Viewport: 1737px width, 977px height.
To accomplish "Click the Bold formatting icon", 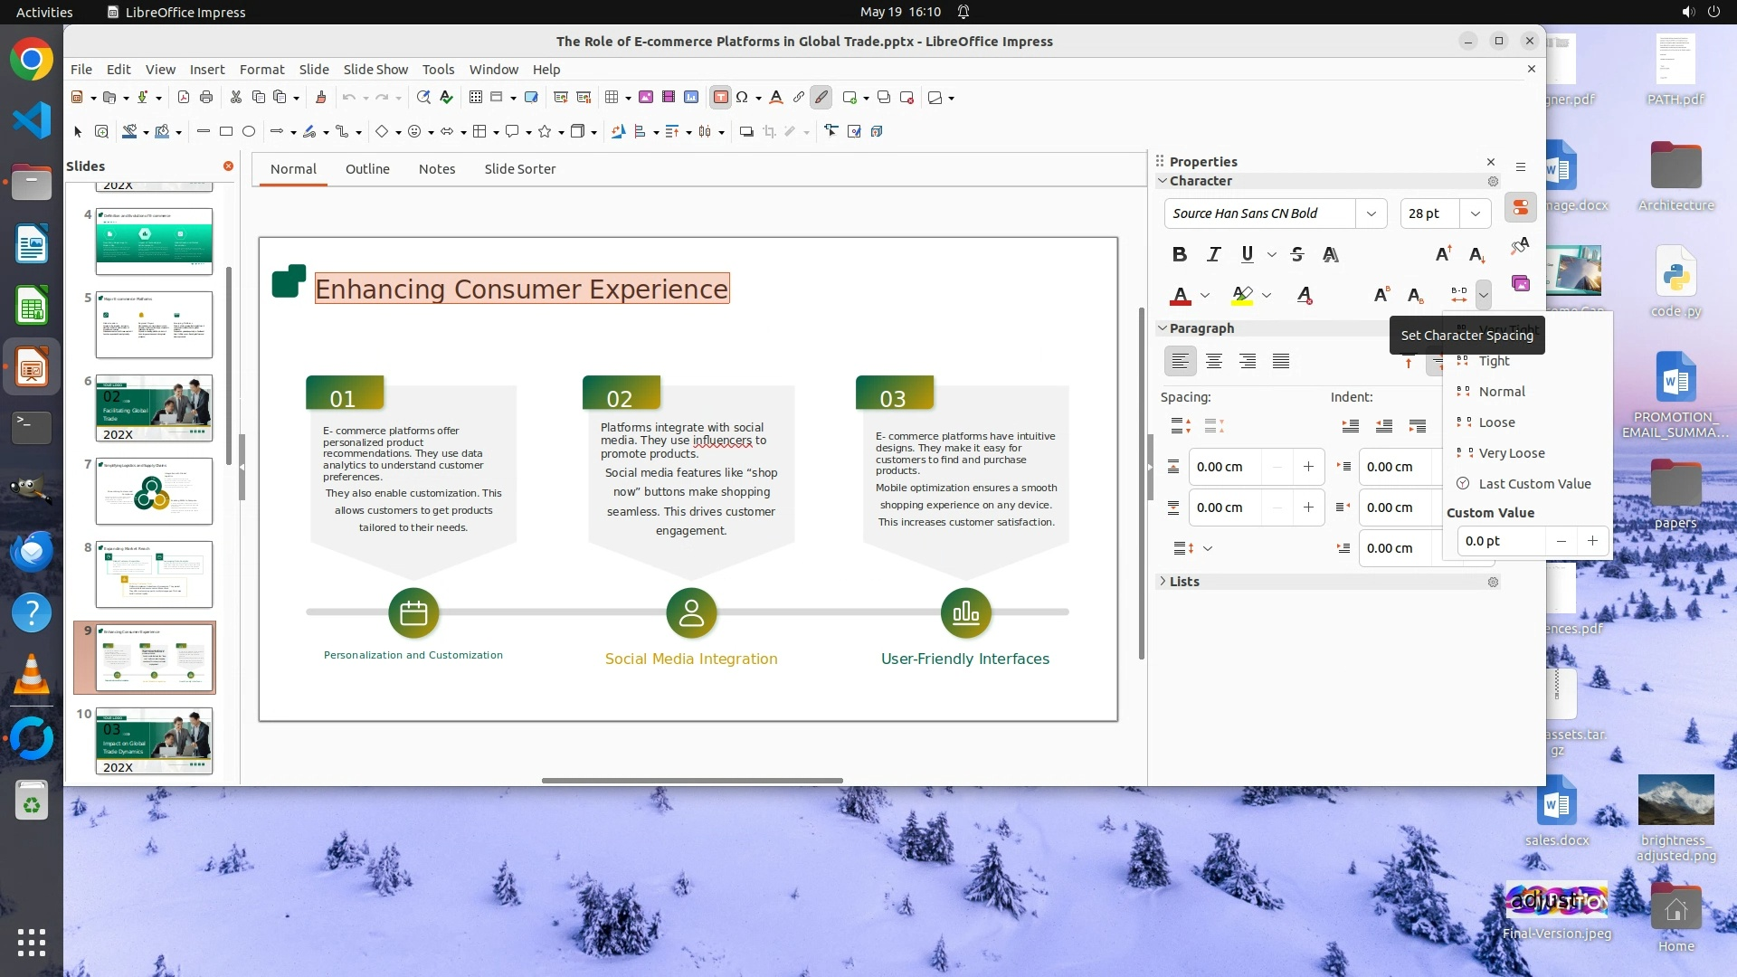I will (x=1179, y=254).
